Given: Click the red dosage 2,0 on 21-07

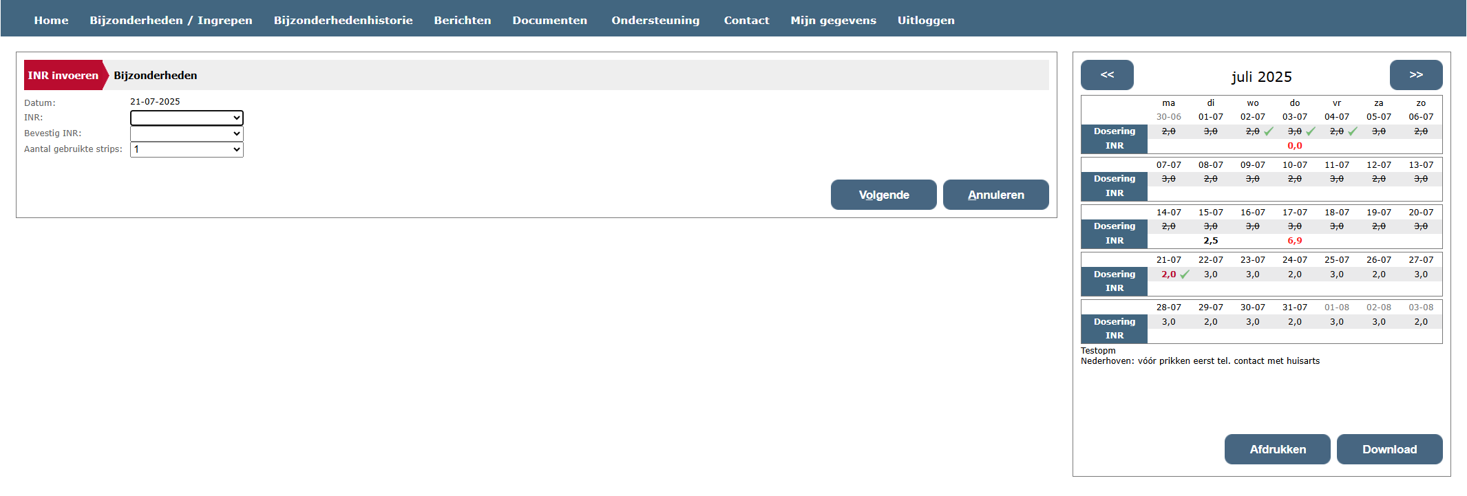Looking at the screenshot, I should 1169,274.
